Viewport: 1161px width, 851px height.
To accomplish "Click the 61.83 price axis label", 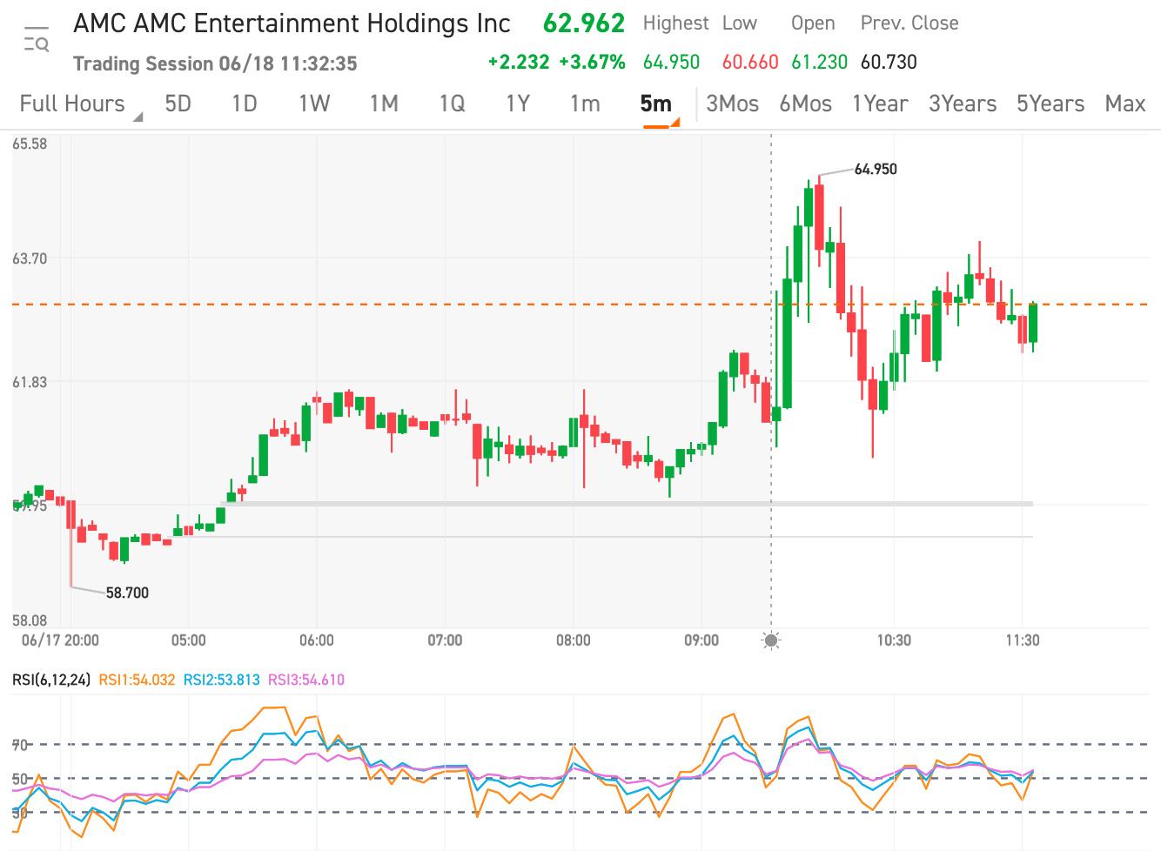I will tap(30, 382).
